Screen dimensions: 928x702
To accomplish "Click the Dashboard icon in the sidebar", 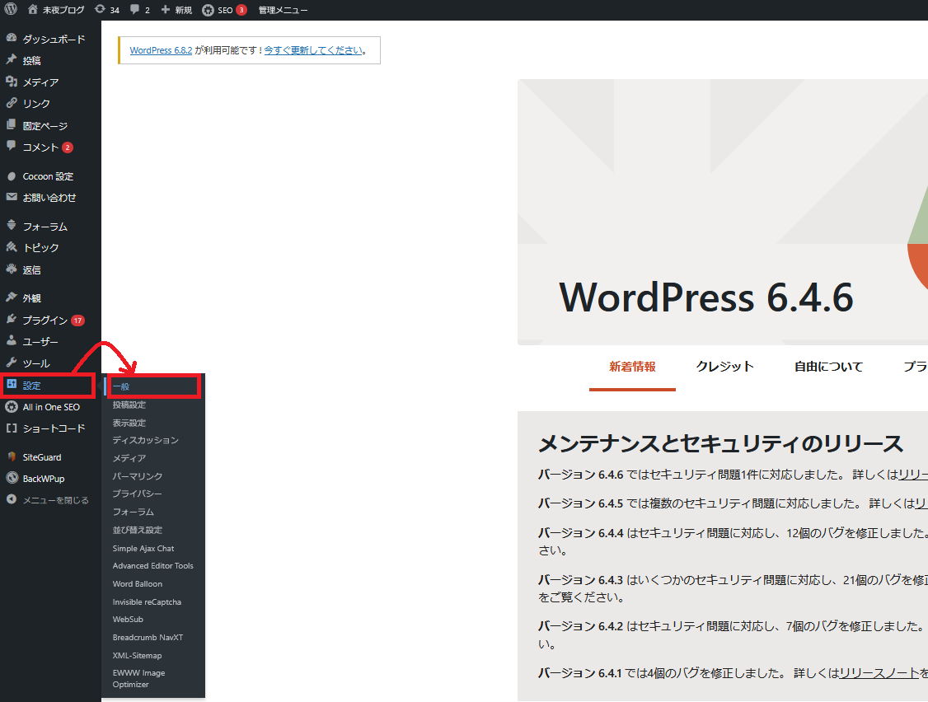I will tap(12, 39).
